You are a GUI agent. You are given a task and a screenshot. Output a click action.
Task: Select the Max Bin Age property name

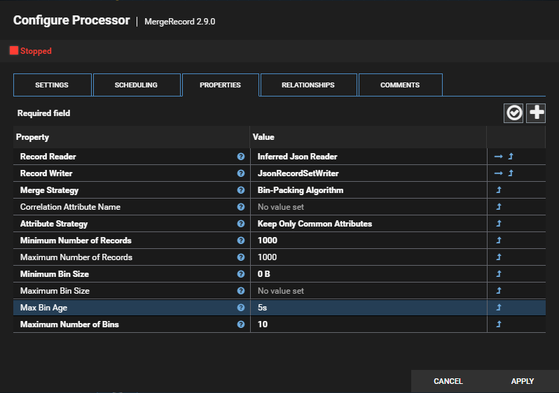point(43,308)
